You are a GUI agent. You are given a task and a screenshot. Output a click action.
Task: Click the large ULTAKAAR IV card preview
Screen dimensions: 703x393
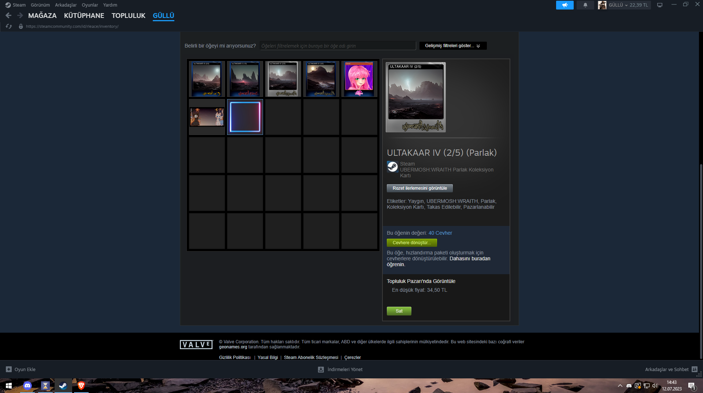point(416,97)
